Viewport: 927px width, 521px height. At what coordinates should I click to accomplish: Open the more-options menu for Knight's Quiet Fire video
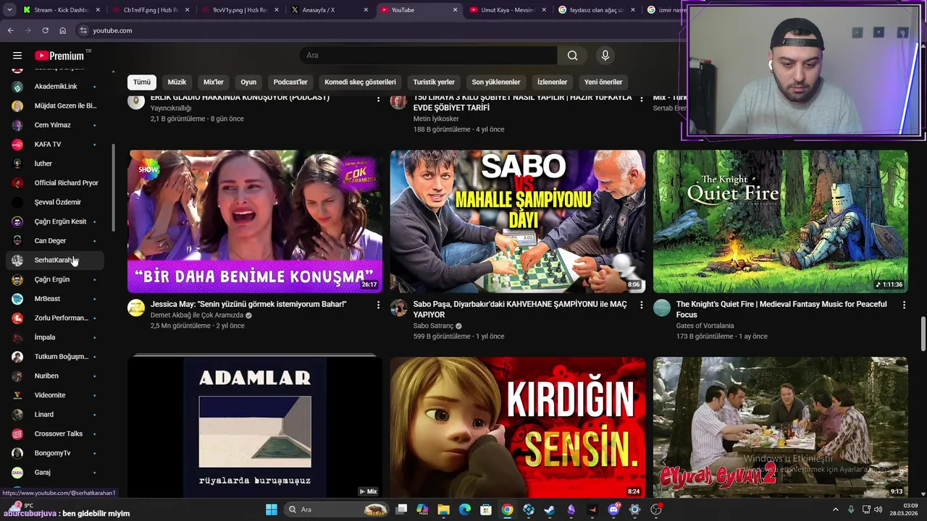click(x=904, y=305)
